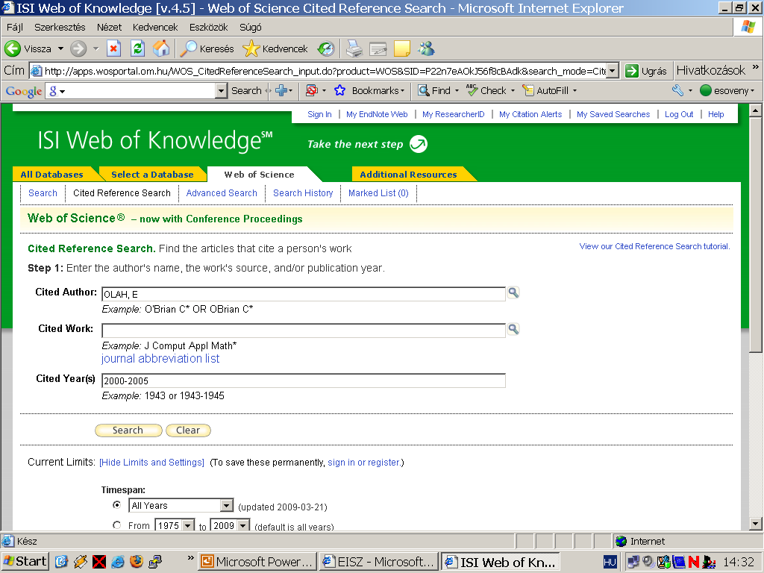Open the Súgó menu
The image size is (764, 573).
(x=251, y=28)
